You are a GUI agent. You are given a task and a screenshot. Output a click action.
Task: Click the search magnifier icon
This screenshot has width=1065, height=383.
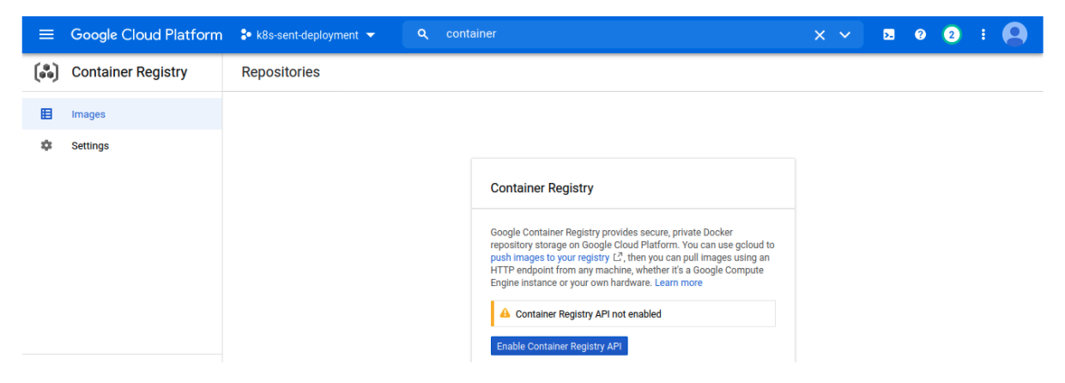(422, 34)
